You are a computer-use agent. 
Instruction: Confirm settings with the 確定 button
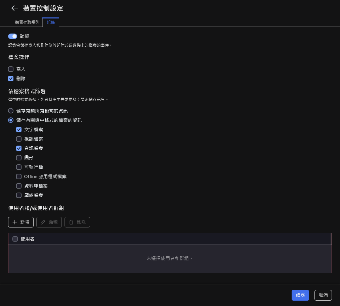click(300, 295)
